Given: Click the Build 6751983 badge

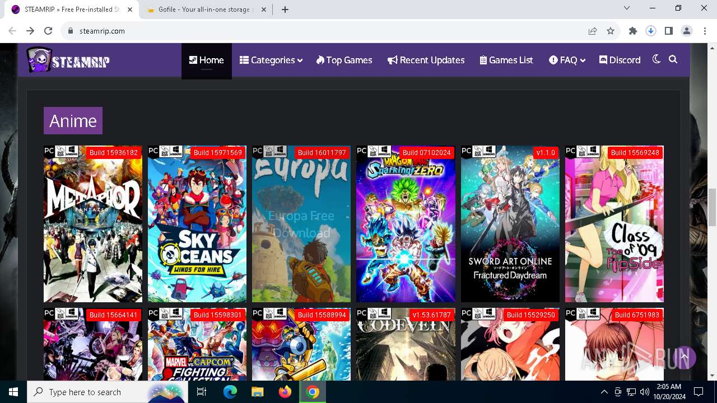Looking at the screenshot, I should 637,315.
